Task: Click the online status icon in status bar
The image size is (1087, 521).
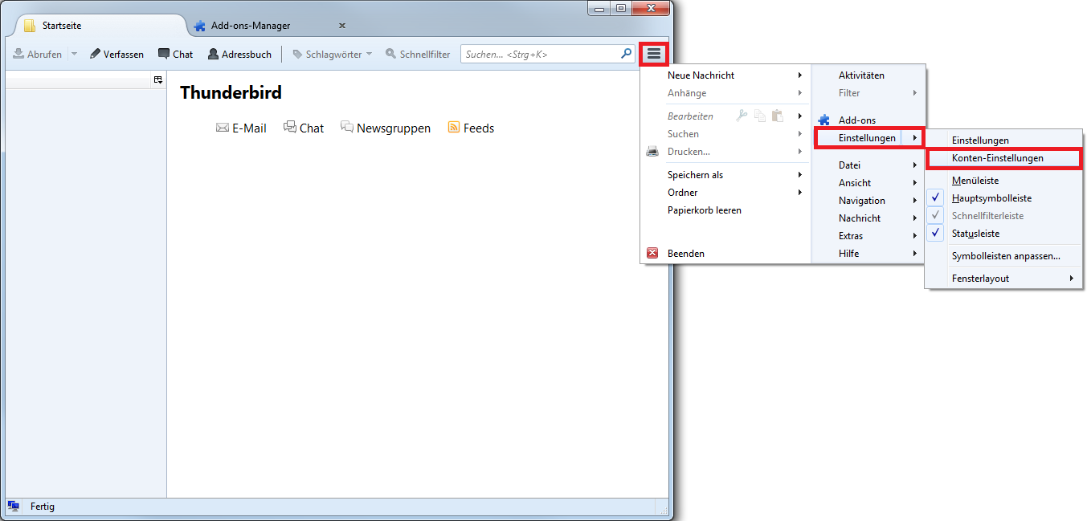Action: coord(14,507)
